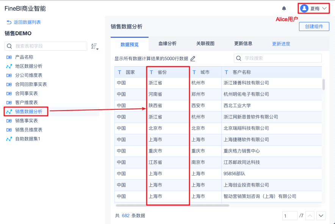Viewport: 335px width, 224px height.
Task: Click the table search magnifier icon
Action: [x=9, y=46]
